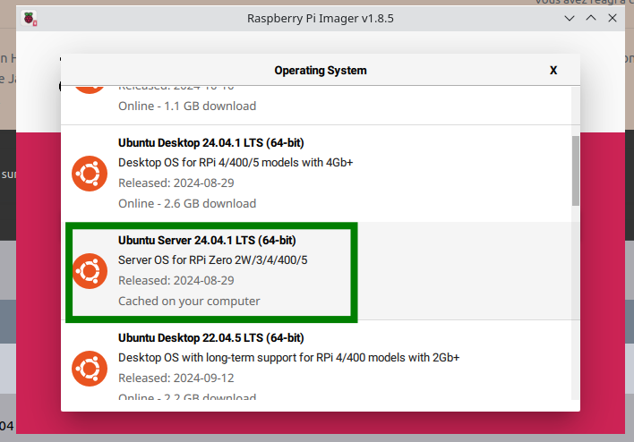The height and width of the screenshot is (442, 634).
Task: Click the OS list scrollbar thumb
Action: tap(575, 170)
